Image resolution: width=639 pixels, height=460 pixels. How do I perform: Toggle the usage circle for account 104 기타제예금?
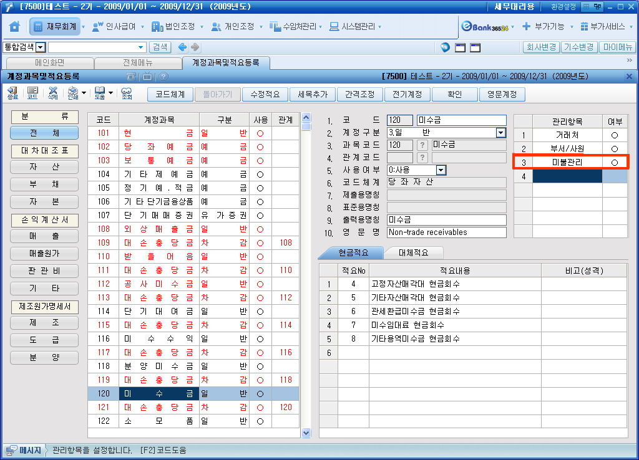click(260, 175)
